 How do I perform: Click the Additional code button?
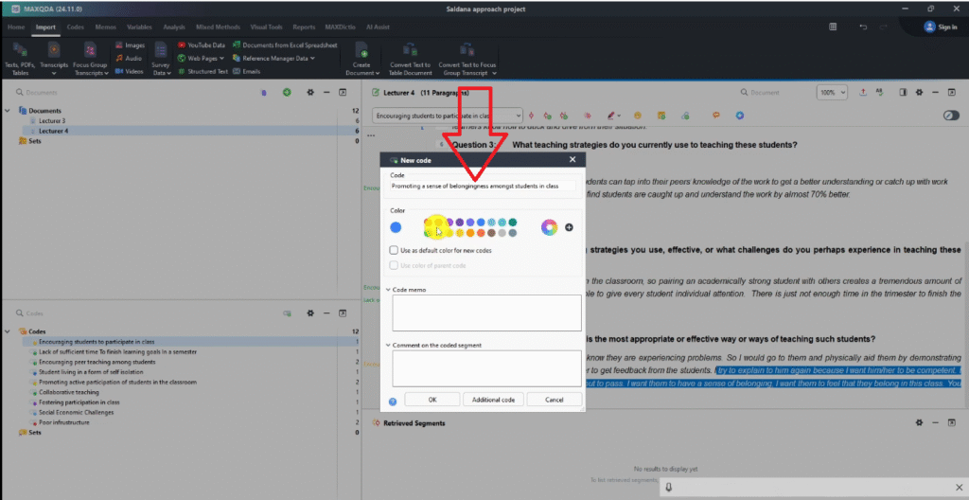[x=493, y=400]
